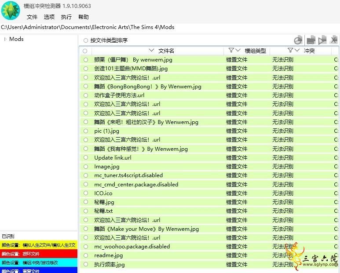
Task: Select file 秘籍.txt
Action: coord(103,211)
